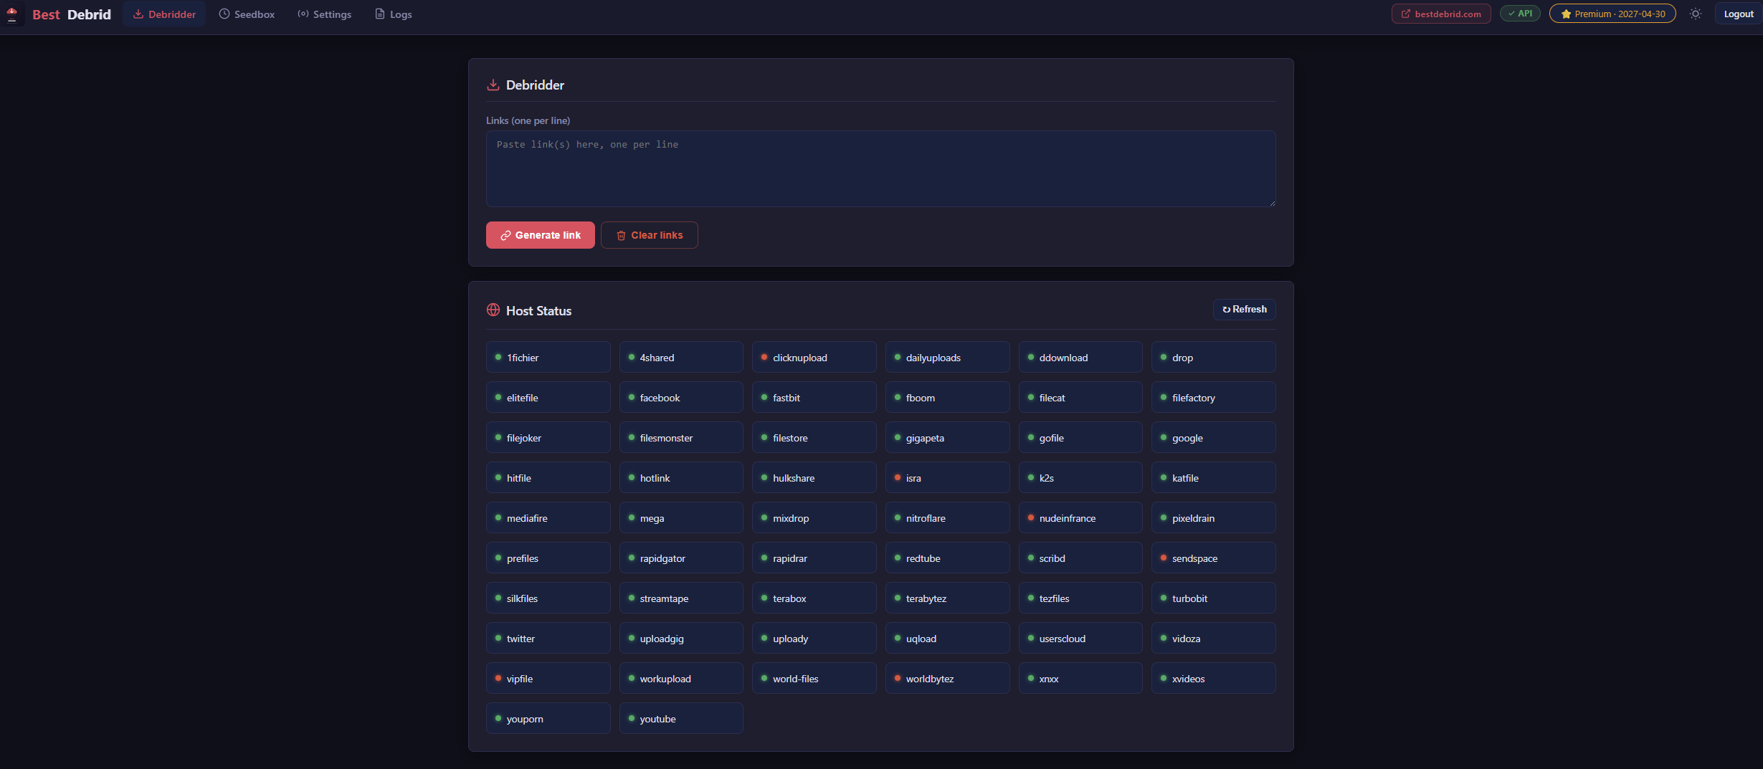The image size is (1763, 769).
Task: Pick the vidoza host
Action: pyautogui.click(x=1214, y=638)
